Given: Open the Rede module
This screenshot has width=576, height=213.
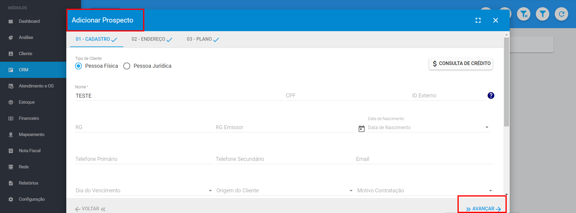Looking at the screenshot, I should [x=33, y=167].
